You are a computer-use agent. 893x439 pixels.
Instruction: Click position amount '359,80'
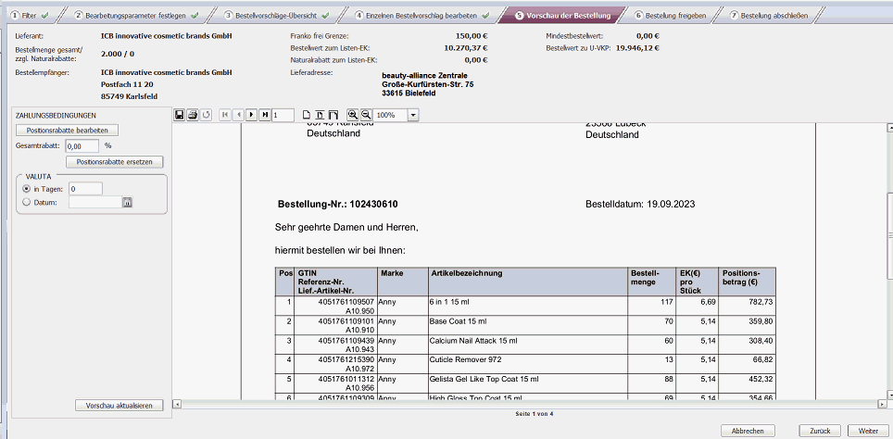761,321
